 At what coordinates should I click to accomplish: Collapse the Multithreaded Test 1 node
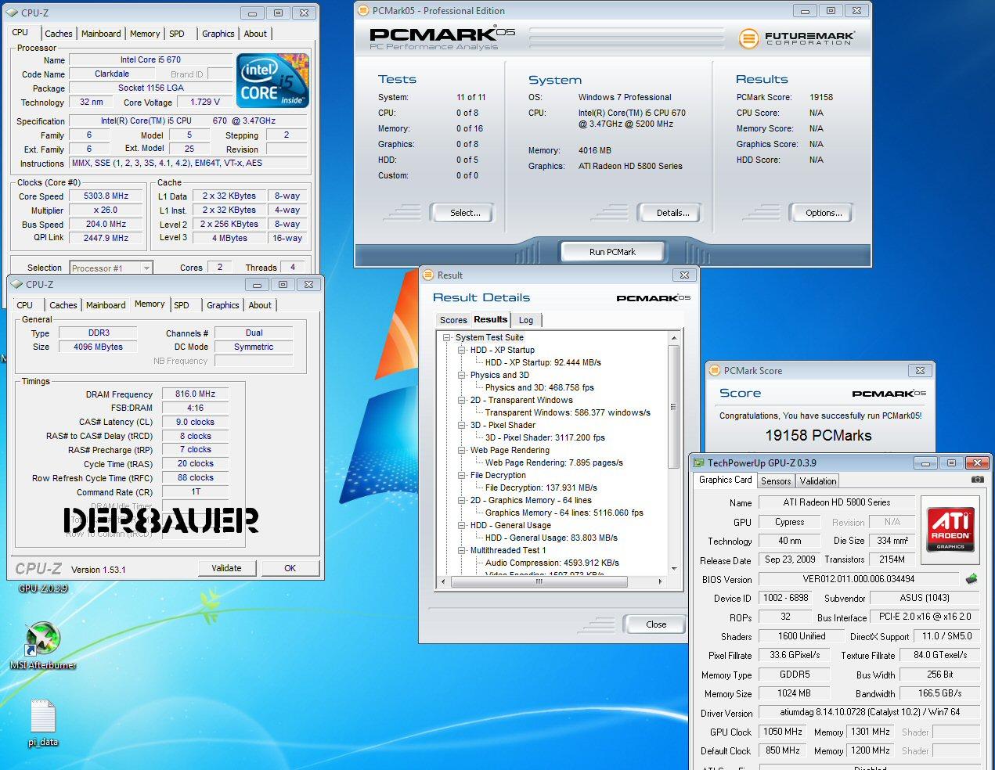tap(462, 550)
